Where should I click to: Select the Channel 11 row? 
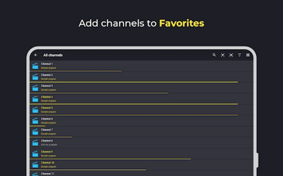[141, 173]
